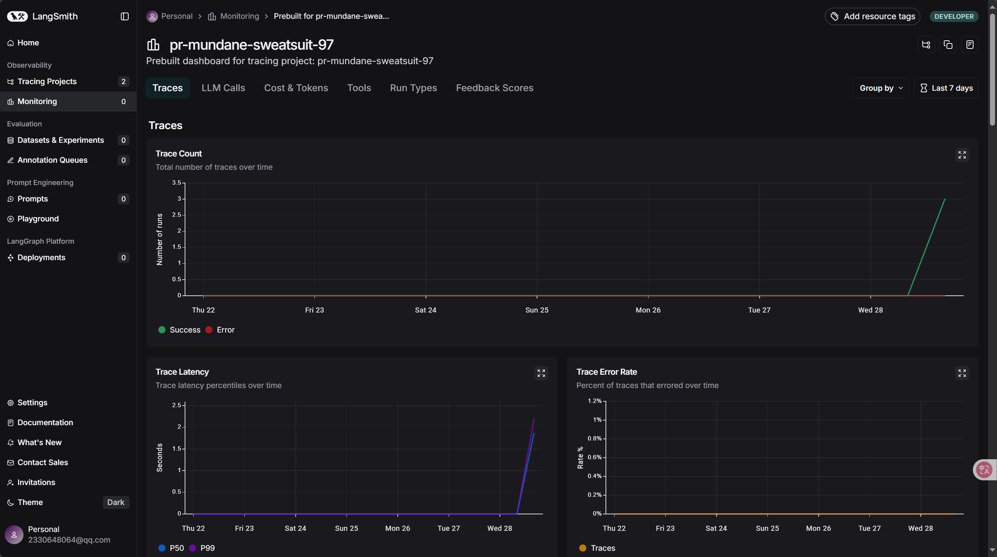Click the Personal breadcrumb link

[x=177, y=16]
